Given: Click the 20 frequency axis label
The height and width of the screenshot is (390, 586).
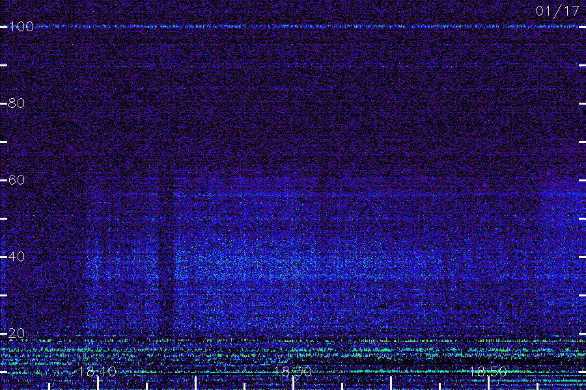Looking at the screenshot, I should 16,333.
